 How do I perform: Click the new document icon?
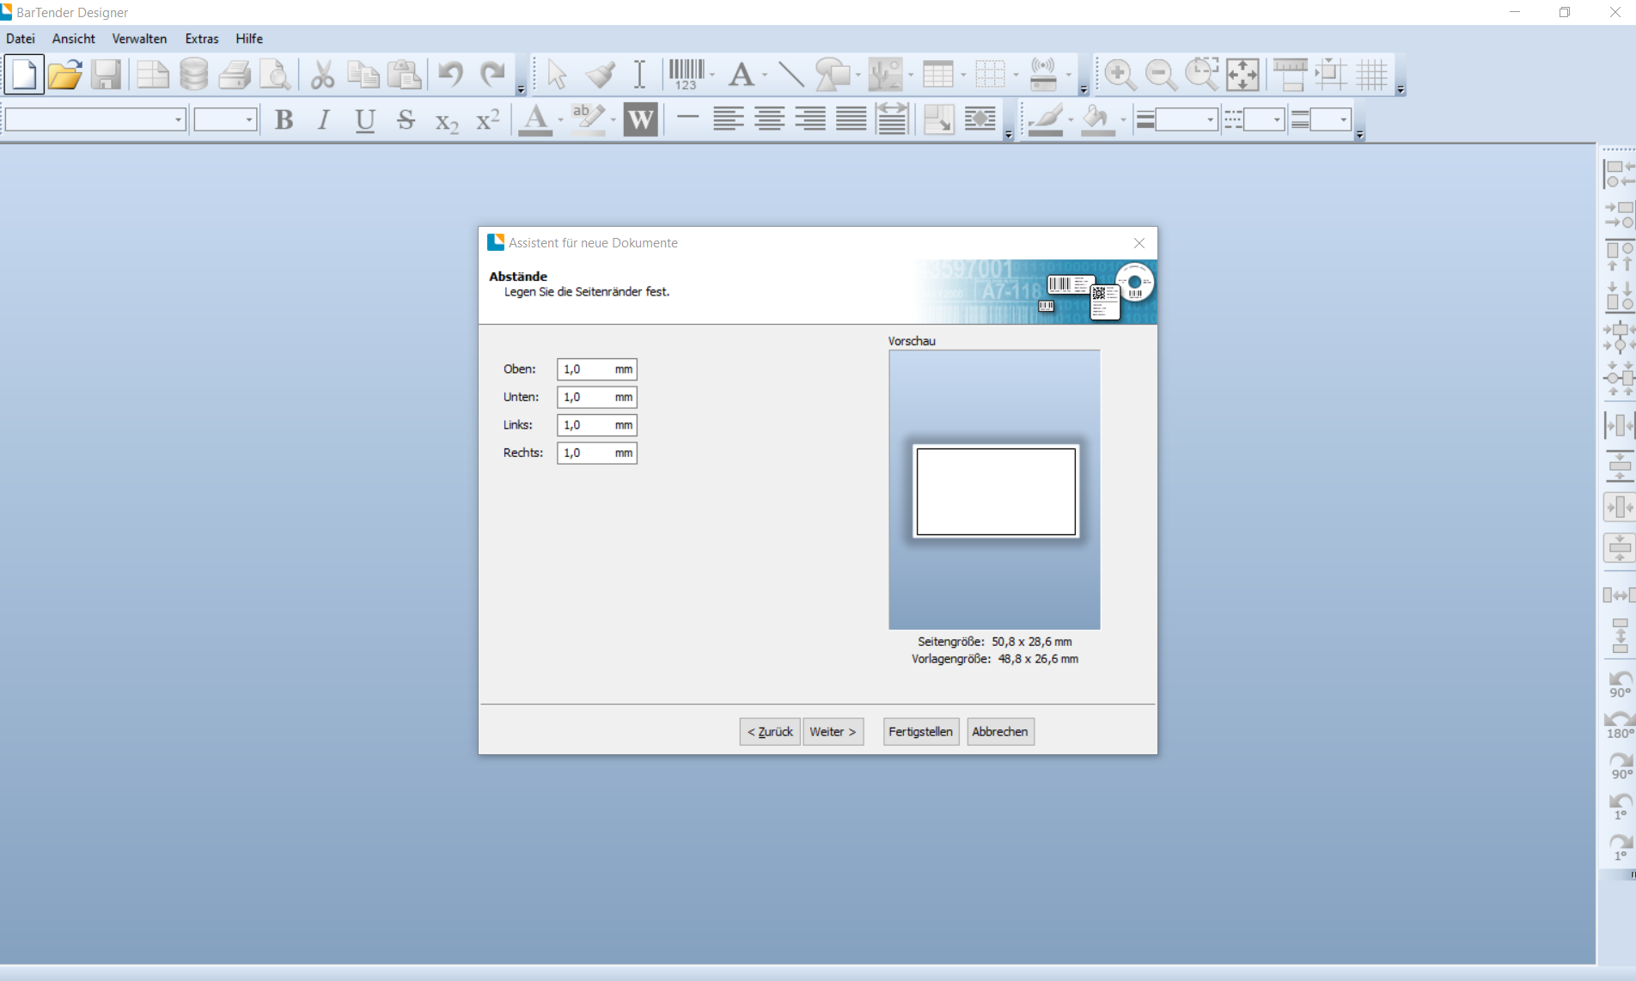pos(24,75)
